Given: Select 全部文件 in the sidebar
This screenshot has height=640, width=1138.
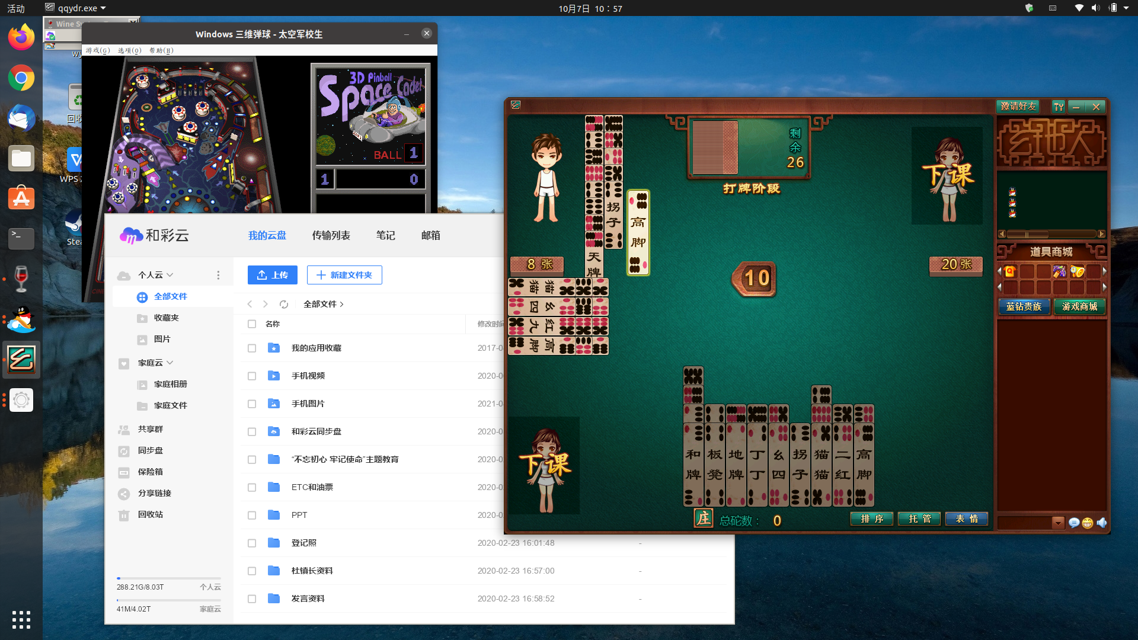Looking at the screenshot, I should point(171,296).
